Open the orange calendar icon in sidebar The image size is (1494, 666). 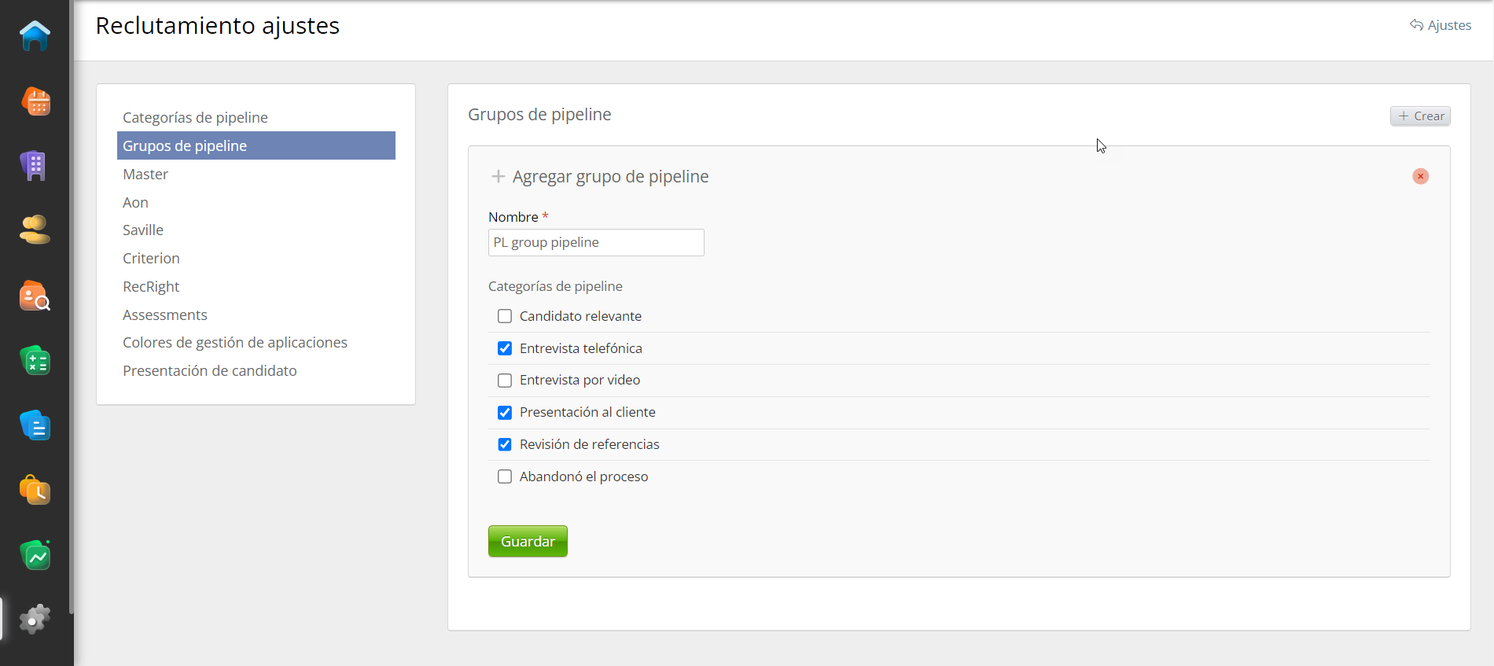(x=35, y=101)
